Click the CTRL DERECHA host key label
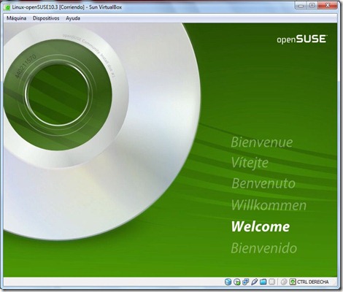 (x=312, y=282)
